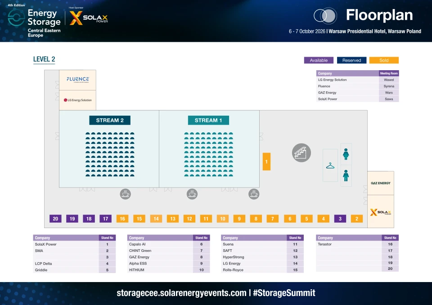Click the SolaX Power logo in header
The image size is (432, 305).
[89, 18]
